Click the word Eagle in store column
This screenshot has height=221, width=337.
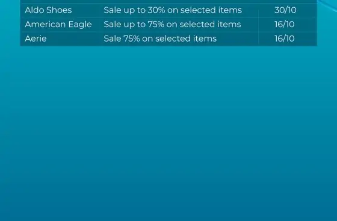[x=80, y=25]
